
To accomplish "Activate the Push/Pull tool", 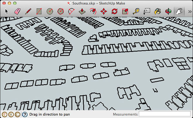I will click(x=82, y=11).
